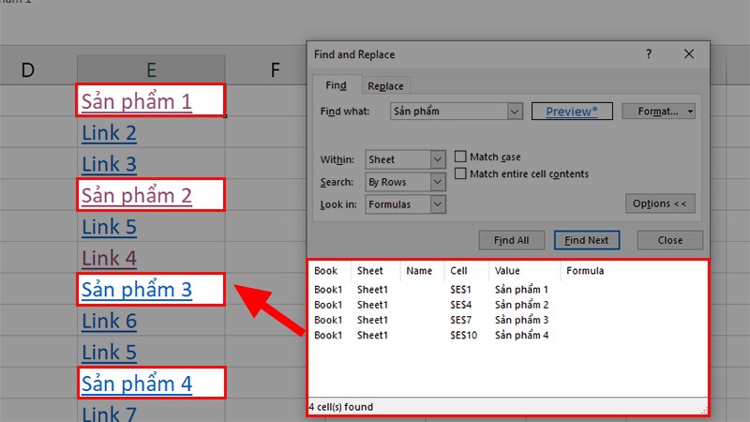
Task: Open the Within dropdown
Action: point(438,160)
